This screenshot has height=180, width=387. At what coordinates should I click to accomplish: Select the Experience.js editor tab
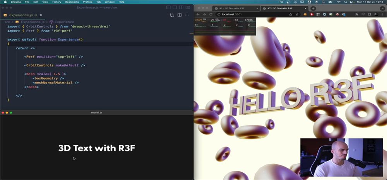point(23,15)
